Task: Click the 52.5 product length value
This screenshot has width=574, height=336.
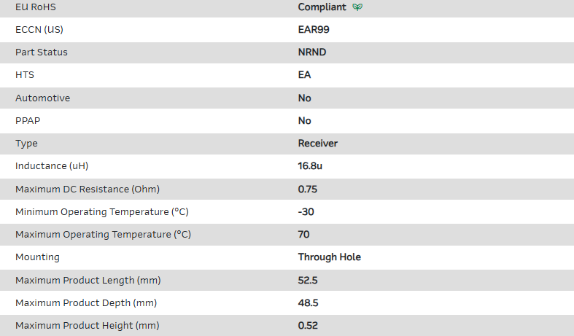Action: point(308,280)
